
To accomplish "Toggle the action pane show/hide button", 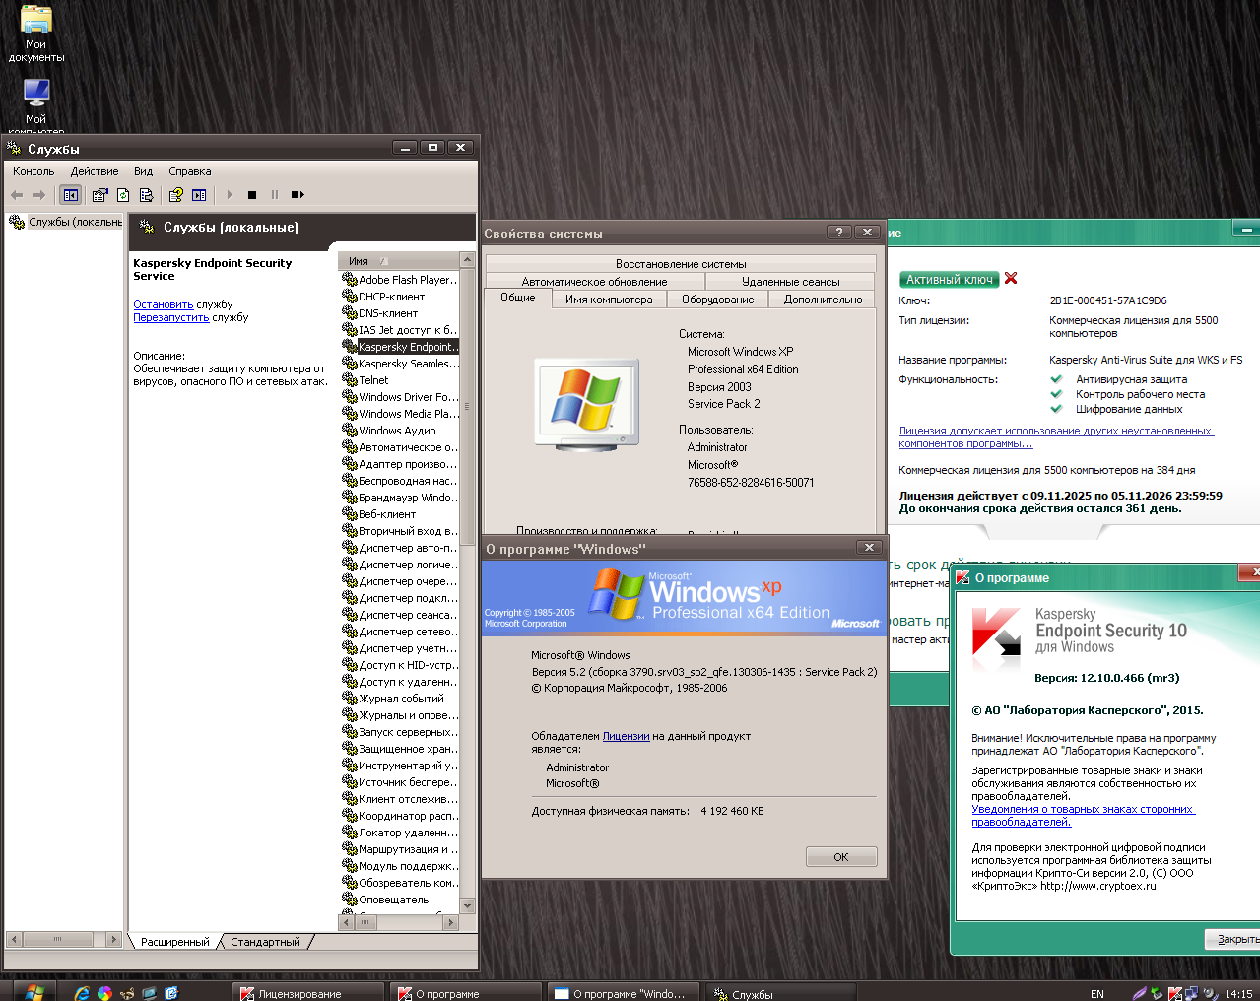I will [x=199, y=195].
